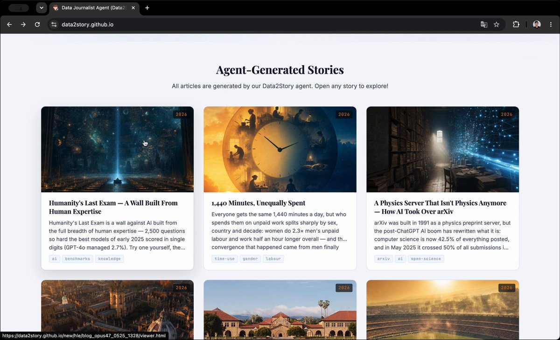Screen dimensions: 560x340
Task: Bookmark this page with the star icon
Action: pyautogui.click(x=497, y=24)
